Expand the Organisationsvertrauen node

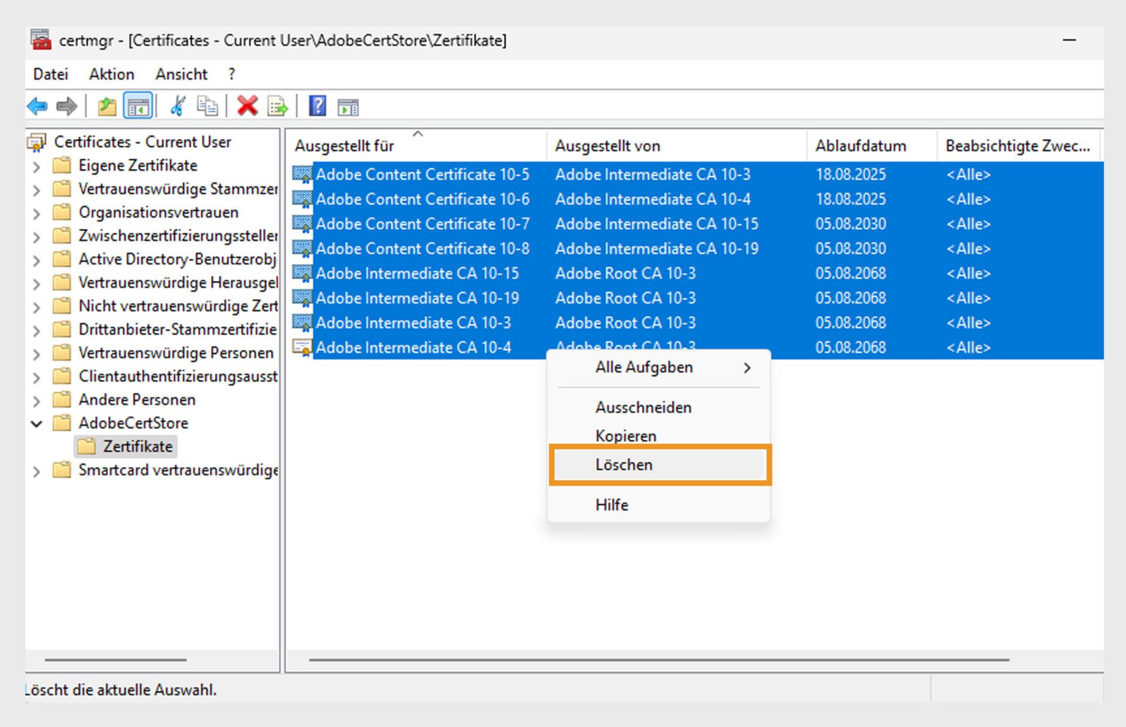coord(37,214)
